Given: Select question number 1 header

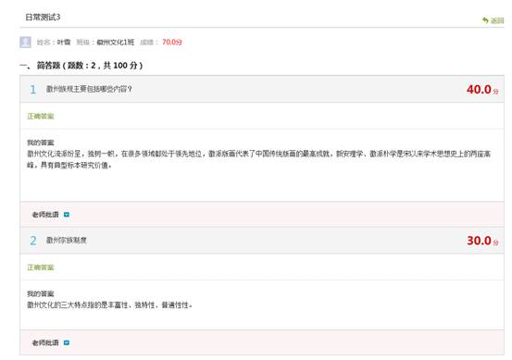Looking at the screenshot, I should [x=262, y=89].
